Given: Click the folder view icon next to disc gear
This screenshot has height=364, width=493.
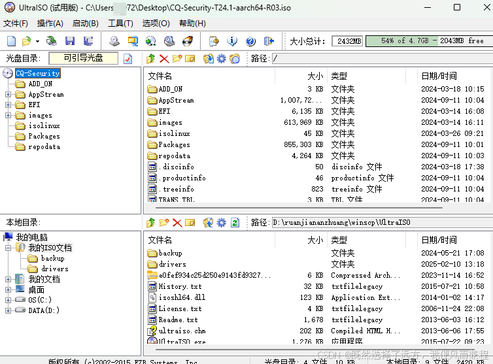Looking at the screenshot, I should (235, 58).
